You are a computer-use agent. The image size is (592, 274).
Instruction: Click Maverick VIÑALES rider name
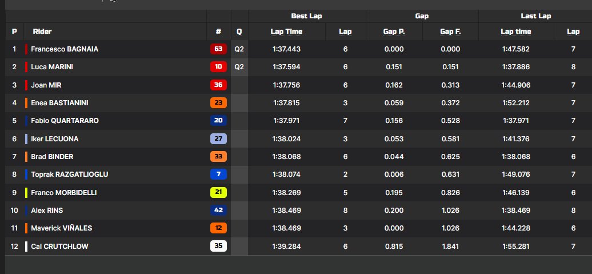[62, 228]
